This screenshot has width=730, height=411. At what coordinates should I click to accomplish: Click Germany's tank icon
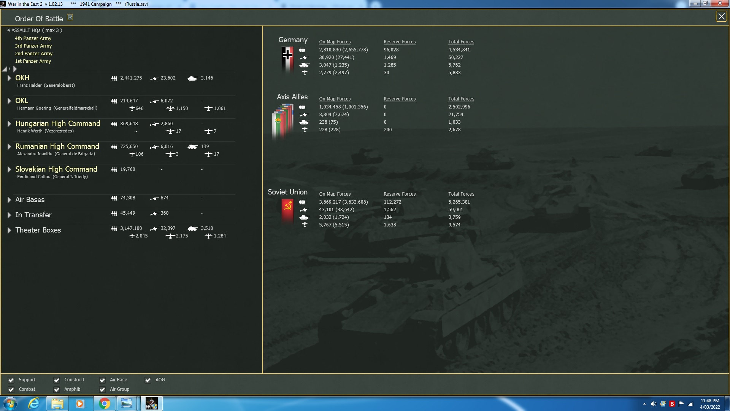tap(304, 65)
